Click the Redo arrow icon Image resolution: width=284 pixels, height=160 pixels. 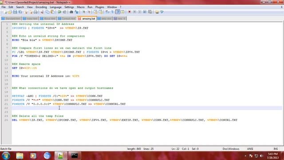[x=64, y=12]
